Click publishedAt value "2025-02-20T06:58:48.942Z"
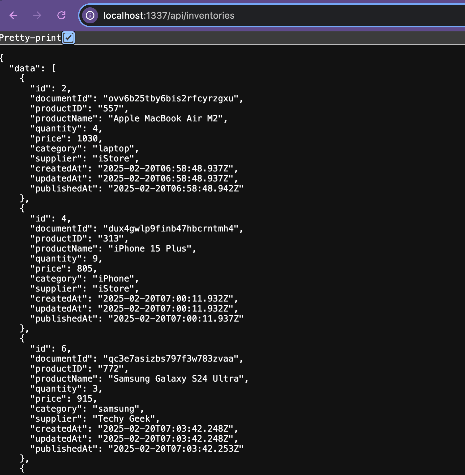 pos(176,188)
